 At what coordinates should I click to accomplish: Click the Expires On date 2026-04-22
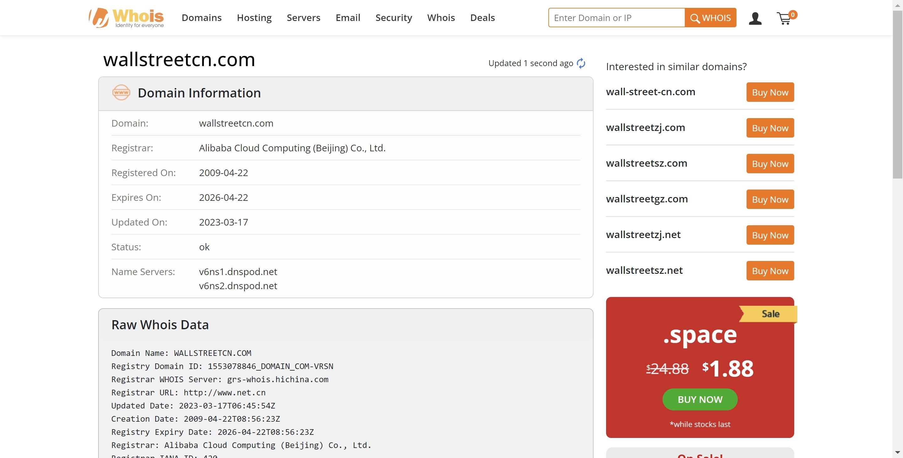coord(223,197)
